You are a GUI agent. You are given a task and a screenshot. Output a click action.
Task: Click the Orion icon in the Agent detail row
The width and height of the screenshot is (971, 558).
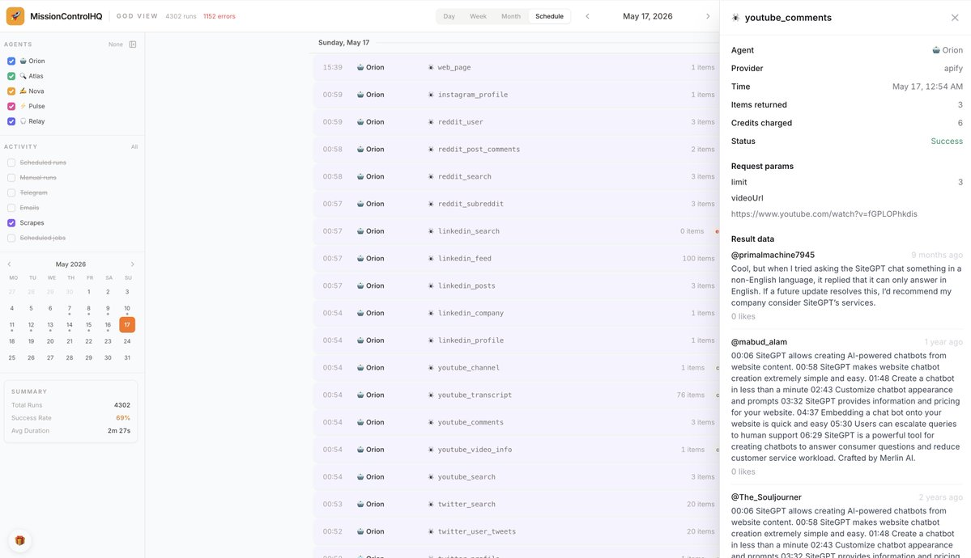coord(936,50)
